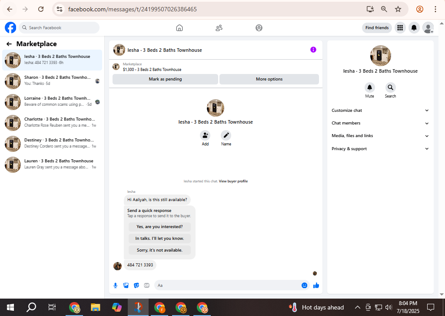Image resolution: width=445 pixels, height=316 pixels.
Task: Open the Sharon conversation in list
Action: [x=52, y=81]
